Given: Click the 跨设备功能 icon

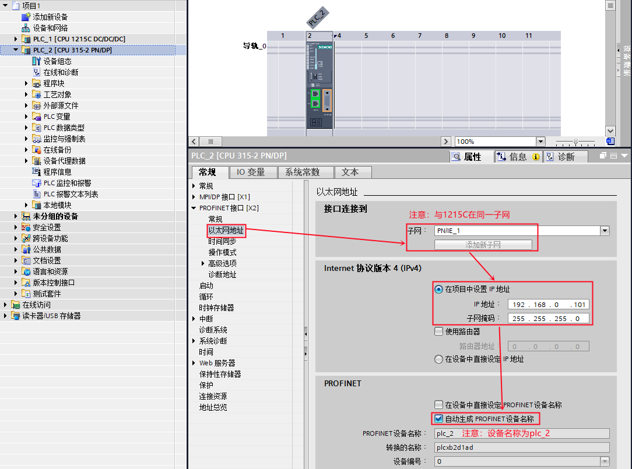Looking at the screenshot, I should pos(26,238).
